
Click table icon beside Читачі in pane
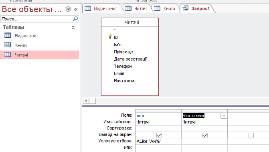point(8,55)
